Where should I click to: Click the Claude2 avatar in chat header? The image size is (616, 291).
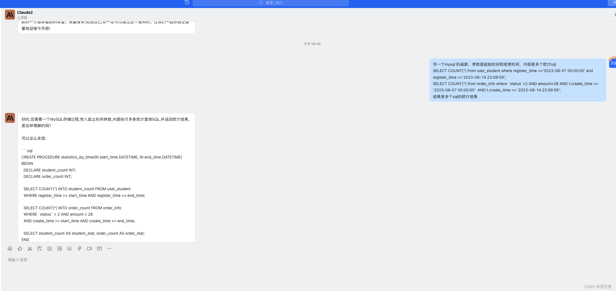tap(10, 15)
